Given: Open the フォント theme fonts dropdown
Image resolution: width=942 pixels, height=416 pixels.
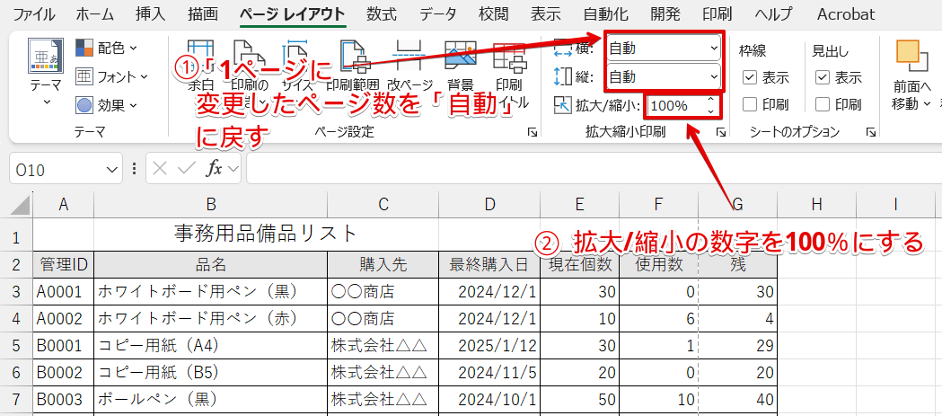Looking at the screenshot, I should 112,76.
